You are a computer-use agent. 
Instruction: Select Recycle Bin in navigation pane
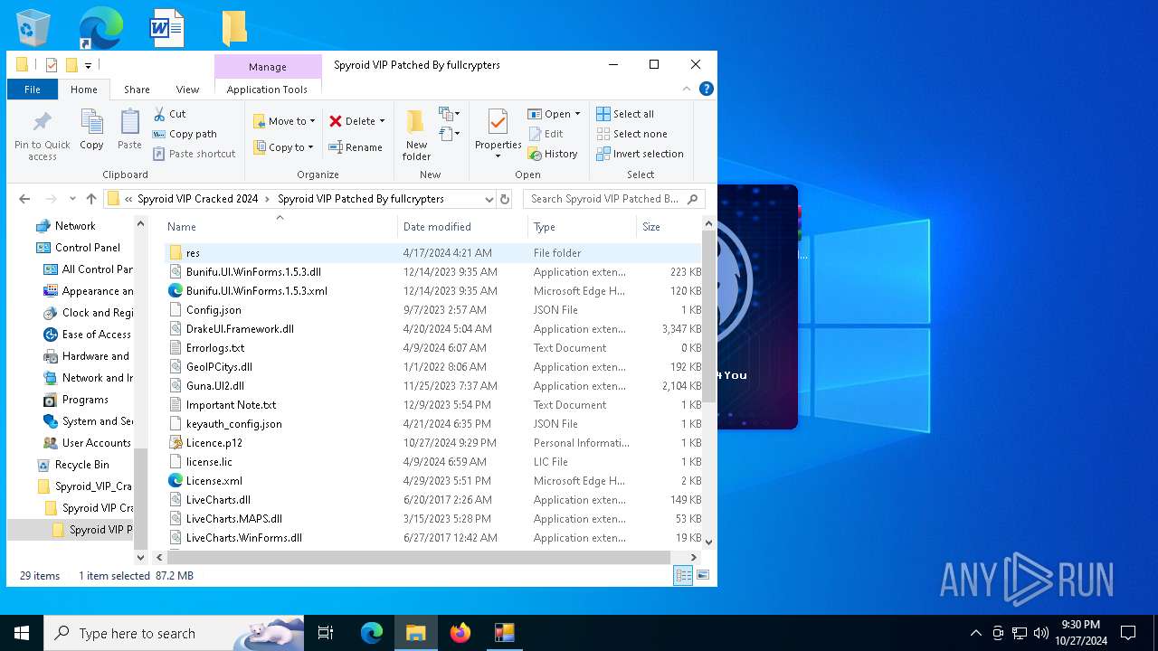(x=81, y=465)
